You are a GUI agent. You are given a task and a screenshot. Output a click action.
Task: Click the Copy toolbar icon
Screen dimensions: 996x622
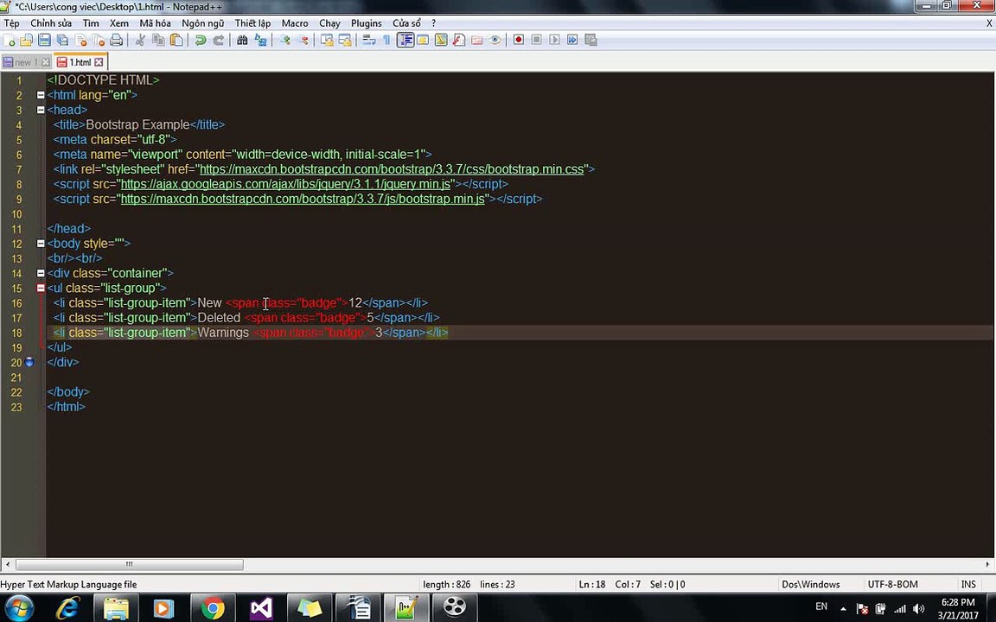click(158, 40)
